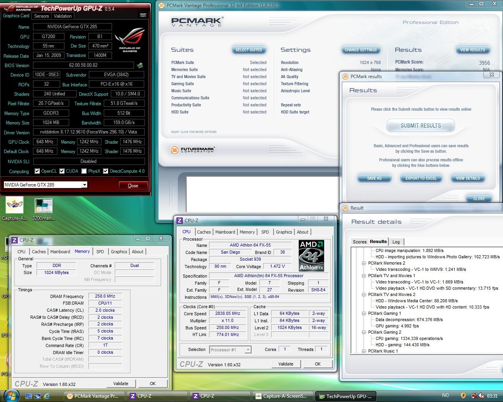503x402 pixels.
Task: Collapse the PCMark Gaming 2 tree node
Action: coord(364,333)
